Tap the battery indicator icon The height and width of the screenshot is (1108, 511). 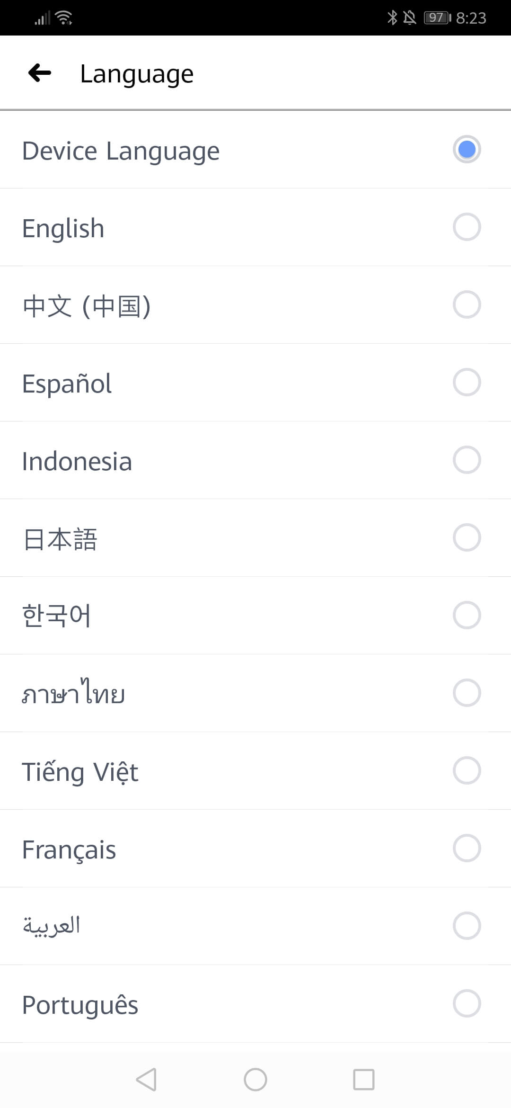click(x=437, y=18)
